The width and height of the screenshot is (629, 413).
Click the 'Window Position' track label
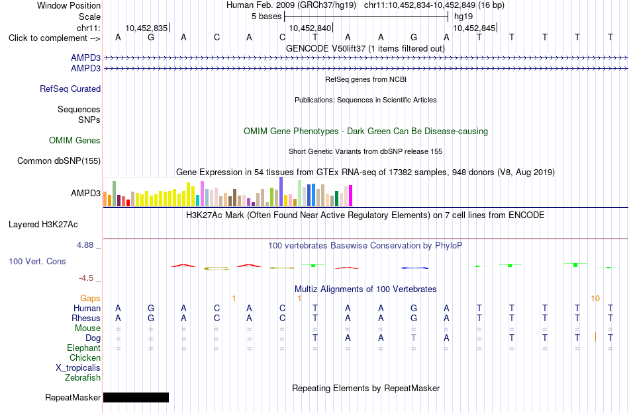69,5
